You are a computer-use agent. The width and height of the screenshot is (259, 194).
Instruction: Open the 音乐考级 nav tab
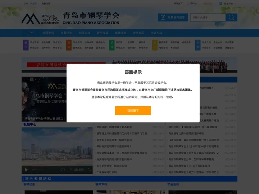point(103,33)
